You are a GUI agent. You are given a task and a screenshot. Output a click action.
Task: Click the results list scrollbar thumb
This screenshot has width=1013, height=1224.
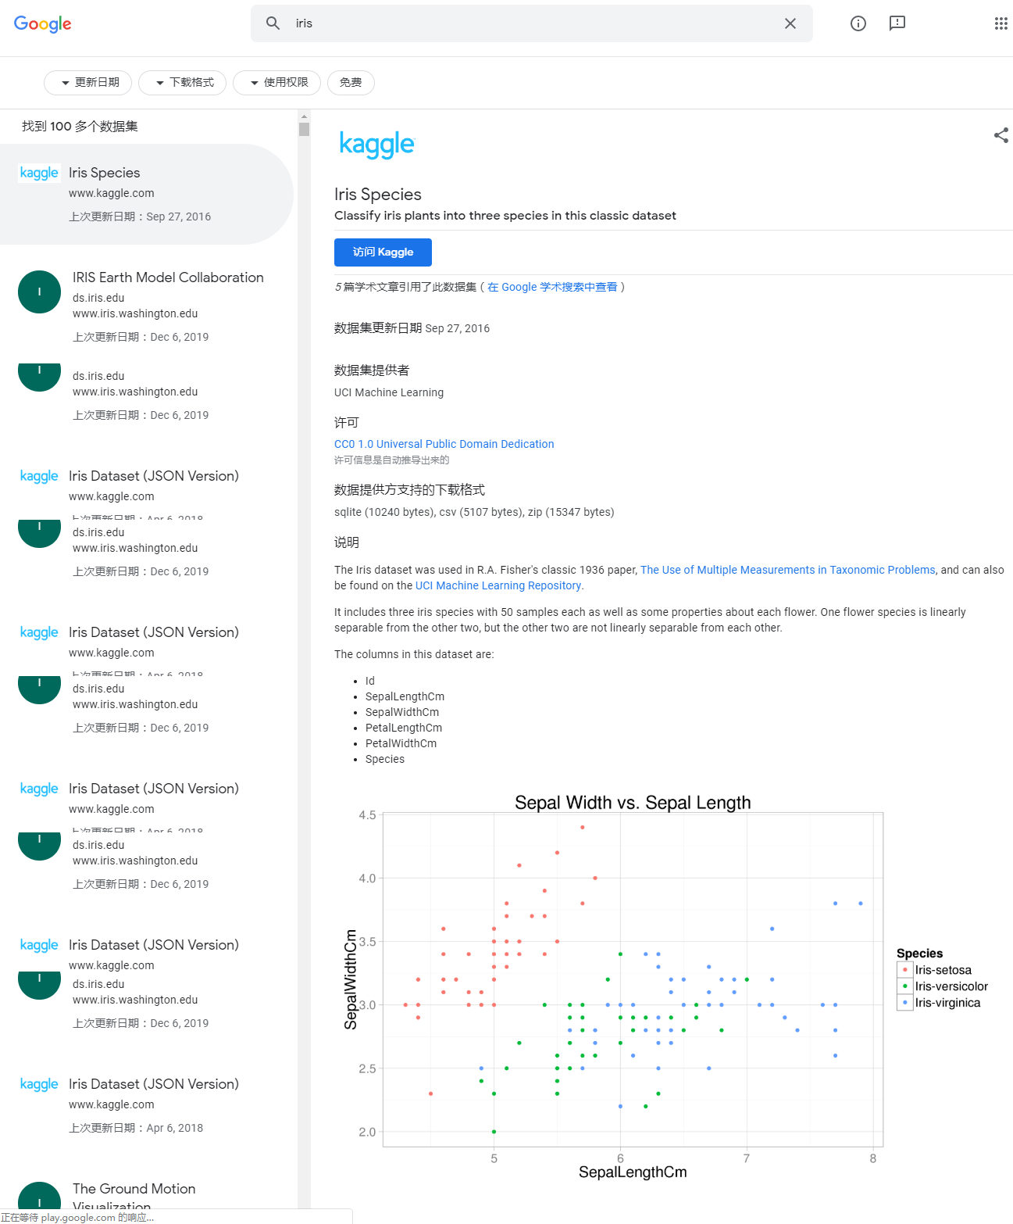(304, 130)
